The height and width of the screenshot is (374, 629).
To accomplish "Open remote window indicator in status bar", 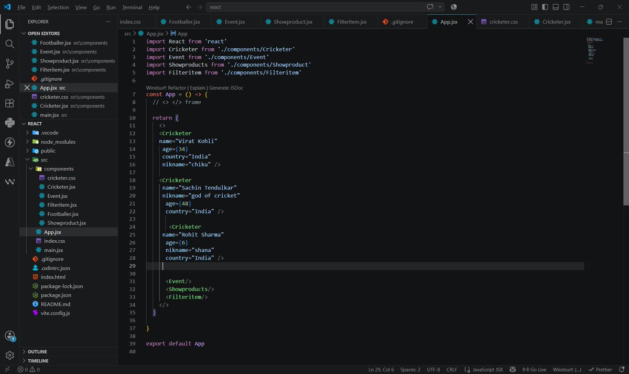I will tap(7, 369).
